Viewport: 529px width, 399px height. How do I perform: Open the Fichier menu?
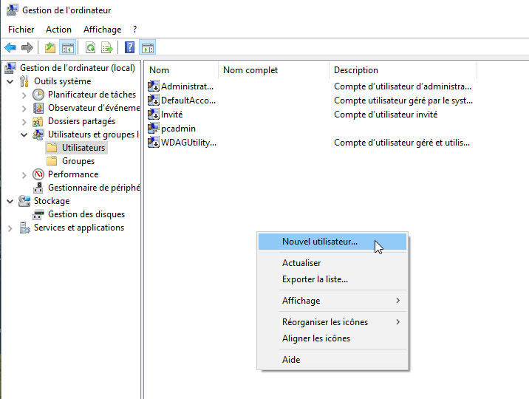click(21, 30)
